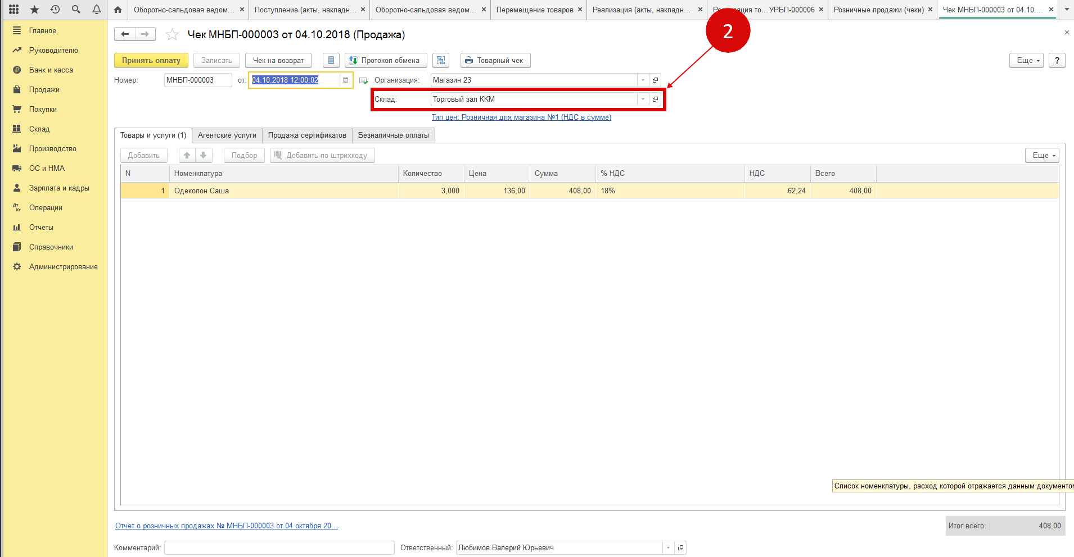Open Руководителю section
The width and height of the screenshot is (1074, 557).
(x=53, y=51)
